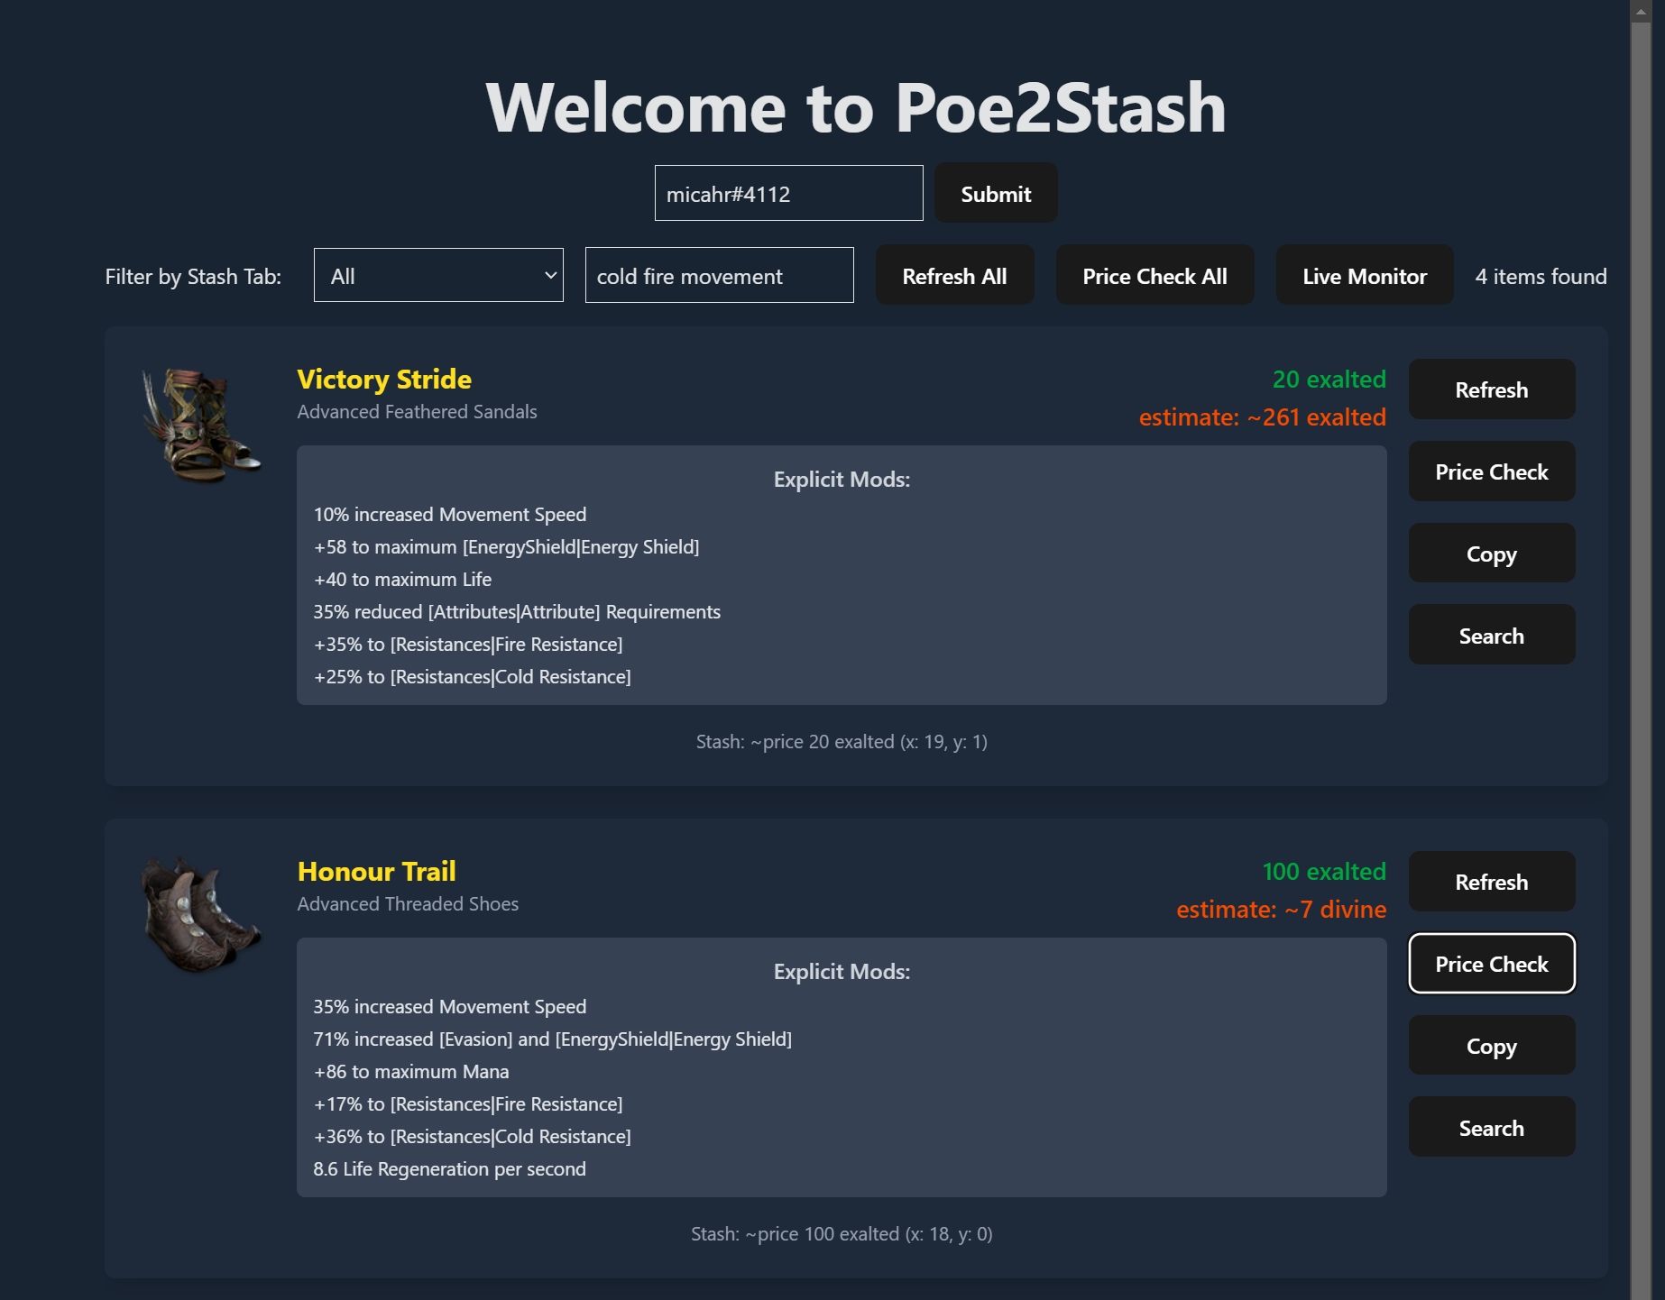Start the Live Monitor

tap(1364, 276)
